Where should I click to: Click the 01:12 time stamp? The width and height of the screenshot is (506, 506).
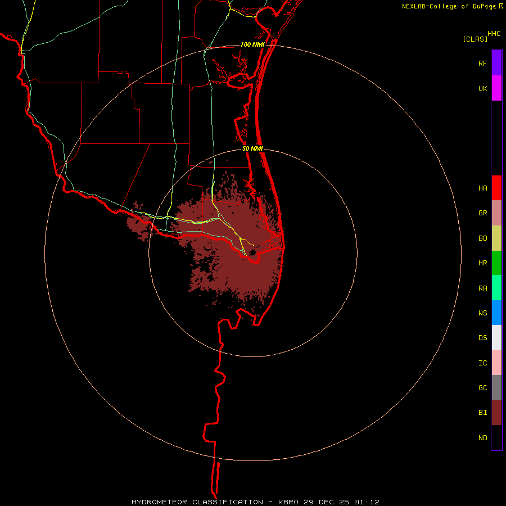[x=367, y=502]
